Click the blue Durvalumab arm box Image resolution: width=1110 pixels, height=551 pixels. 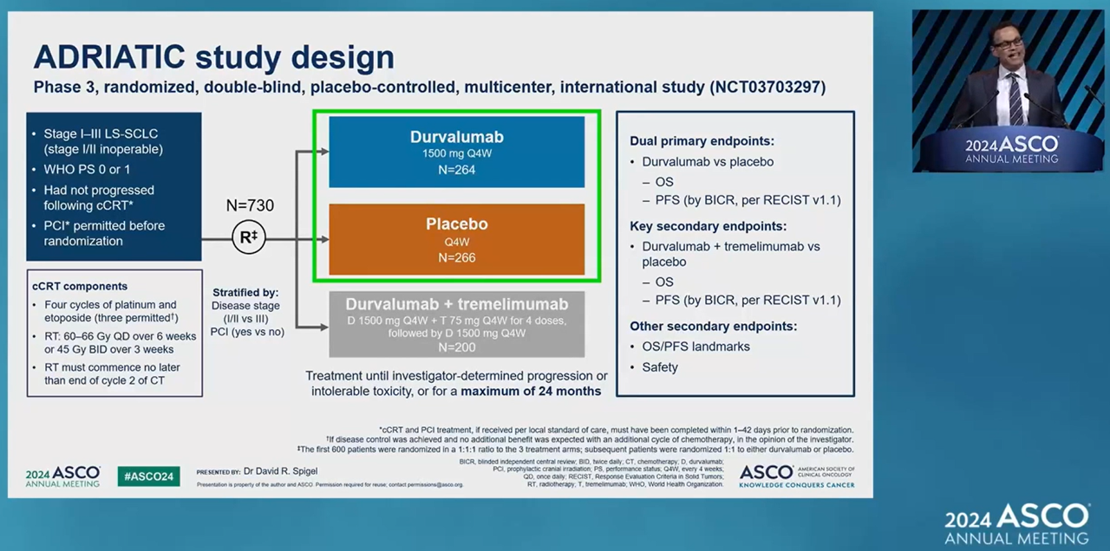[457, 152]
